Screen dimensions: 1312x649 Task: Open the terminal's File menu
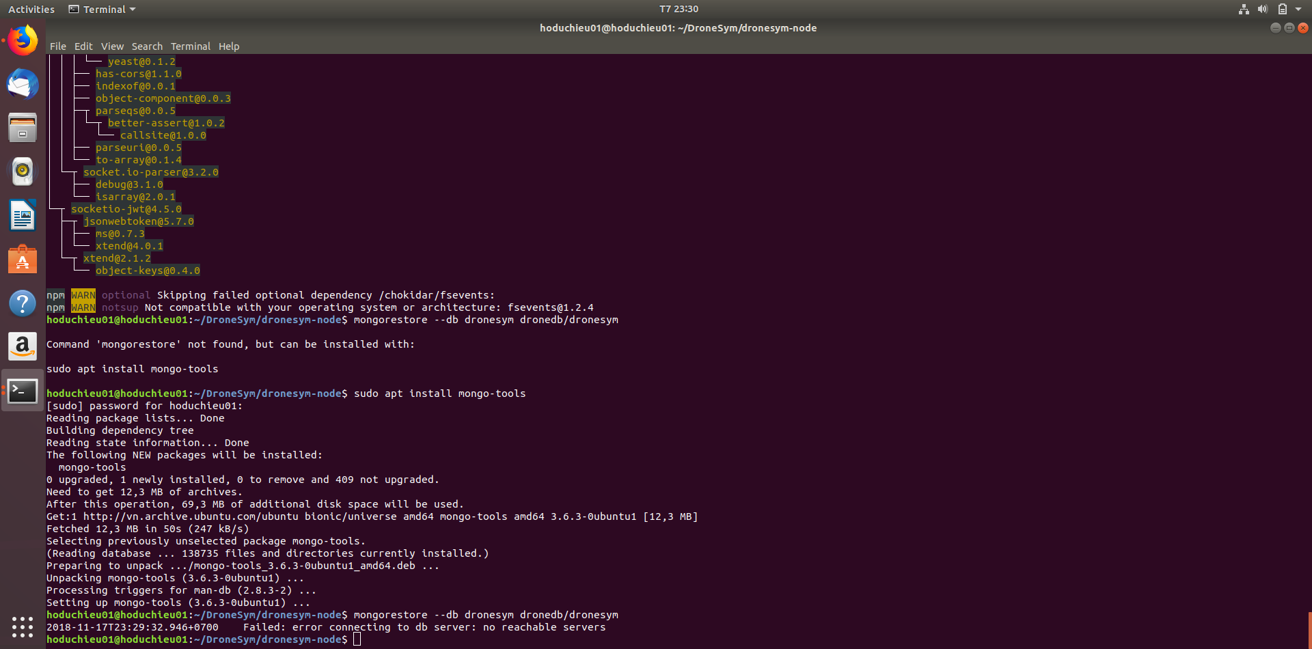point(58,46)
